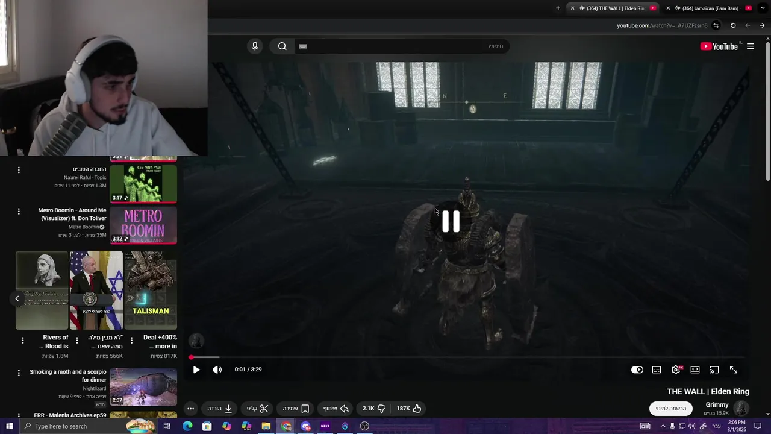
Task: Click the YouTube logo
Action: point(719,46)
